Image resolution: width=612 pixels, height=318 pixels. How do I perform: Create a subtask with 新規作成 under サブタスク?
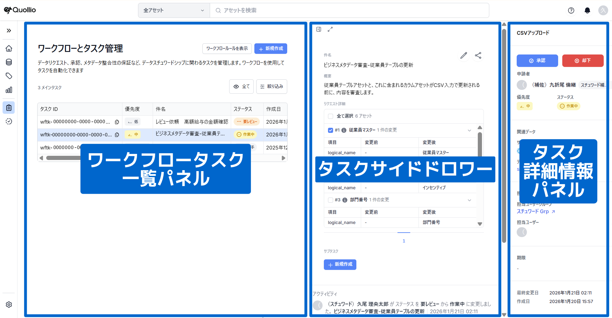pos(340,264)
